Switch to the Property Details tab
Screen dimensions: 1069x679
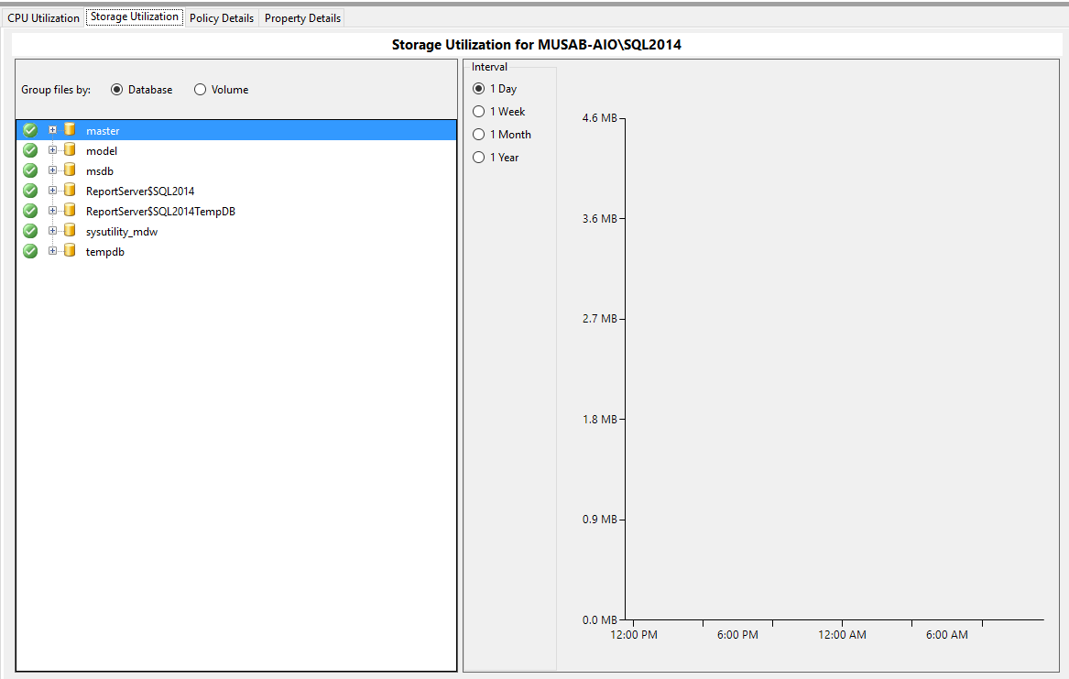[302, 17]
